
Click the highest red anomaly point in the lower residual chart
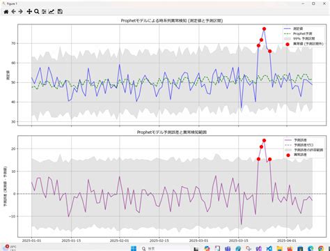coord(264,141)
